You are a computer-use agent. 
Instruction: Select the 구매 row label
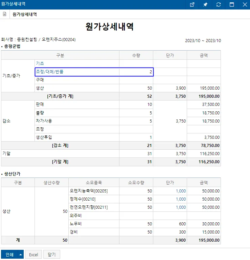click(40, 80)
